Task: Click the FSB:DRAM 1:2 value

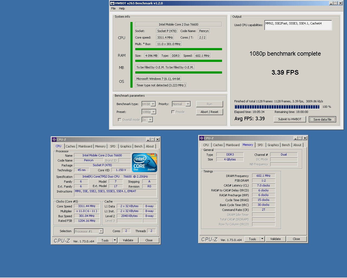Action: [x=264, y=181]
